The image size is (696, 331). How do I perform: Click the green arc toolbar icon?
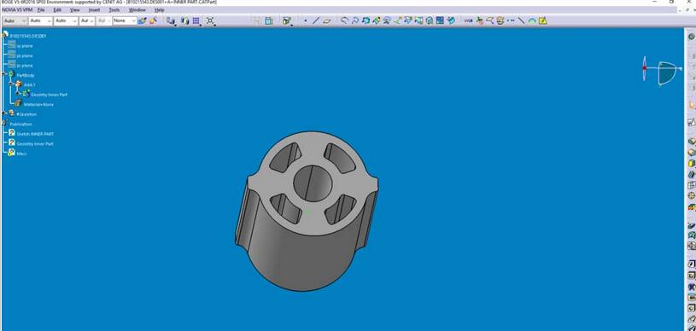click(532, 20)
